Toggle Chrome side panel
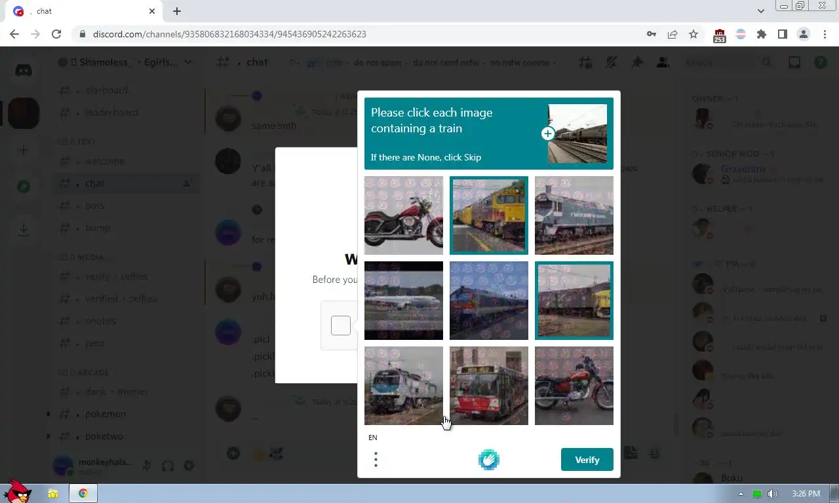Image resolution: width=839 pixels, height=503 pixels. [x=783, y=34]
